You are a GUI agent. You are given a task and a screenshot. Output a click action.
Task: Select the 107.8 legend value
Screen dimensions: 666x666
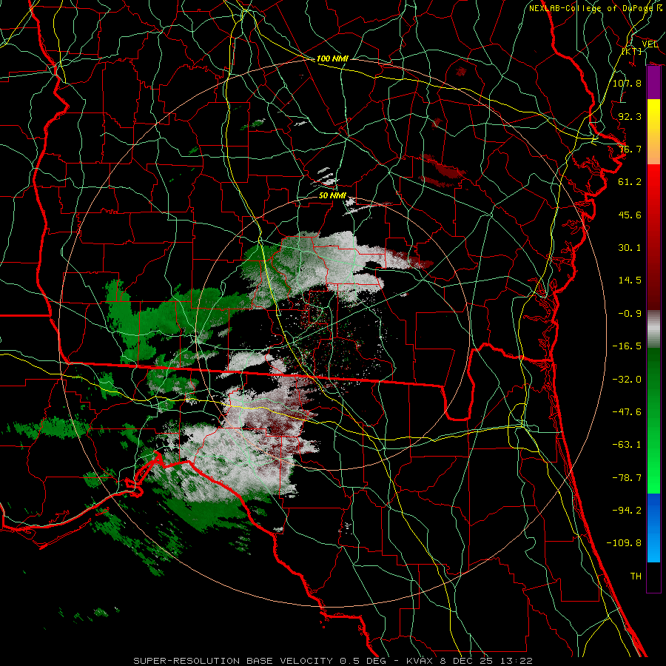point(627,83)
